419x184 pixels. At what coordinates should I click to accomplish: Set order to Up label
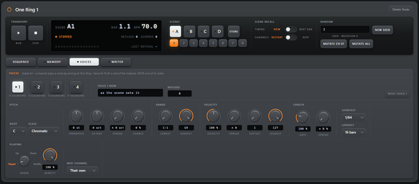[17, 153]
